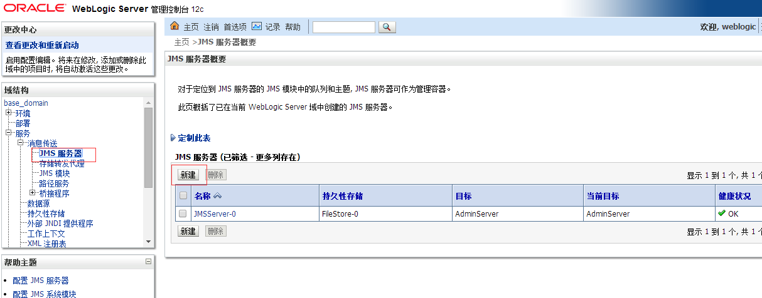Select 部署 in domain tree
The height and width of the screenshot is (298, 762).
pos(23,123)
